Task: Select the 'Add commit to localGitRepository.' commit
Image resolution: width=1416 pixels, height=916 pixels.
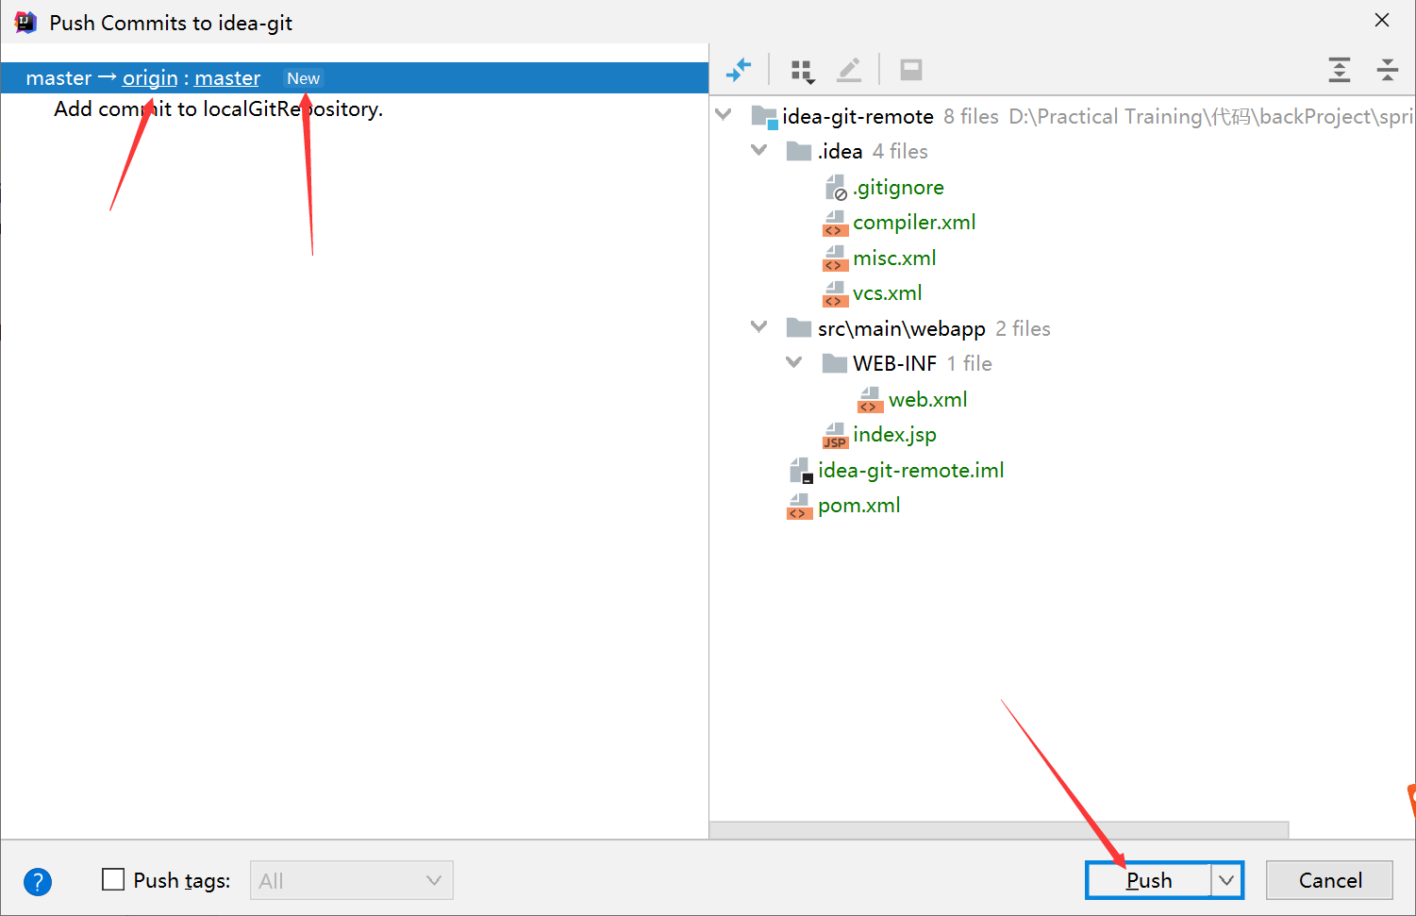Action: tap(218, 109)
